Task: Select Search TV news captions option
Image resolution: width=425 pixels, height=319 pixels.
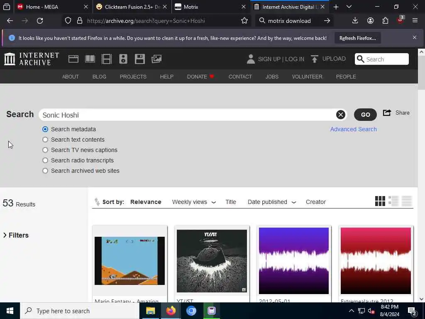Action: pyautogui.click(x=45, y=150)
